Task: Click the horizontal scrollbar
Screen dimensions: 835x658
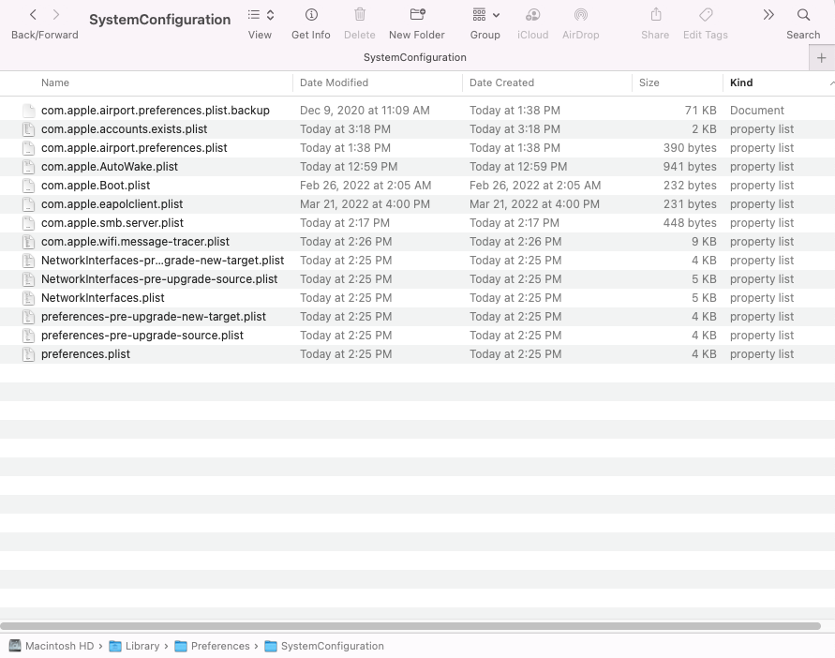Action: click(410, 626)
